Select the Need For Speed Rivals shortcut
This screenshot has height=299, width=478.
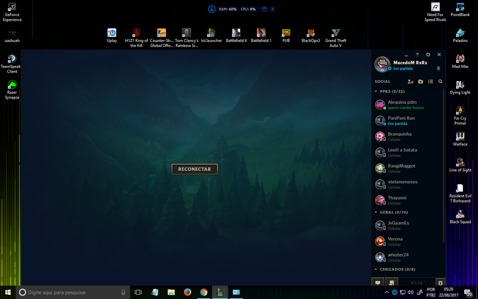point(435,12)
